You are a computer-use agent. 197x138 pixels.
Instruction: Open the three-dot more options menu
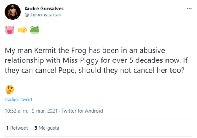click(189, 8)
